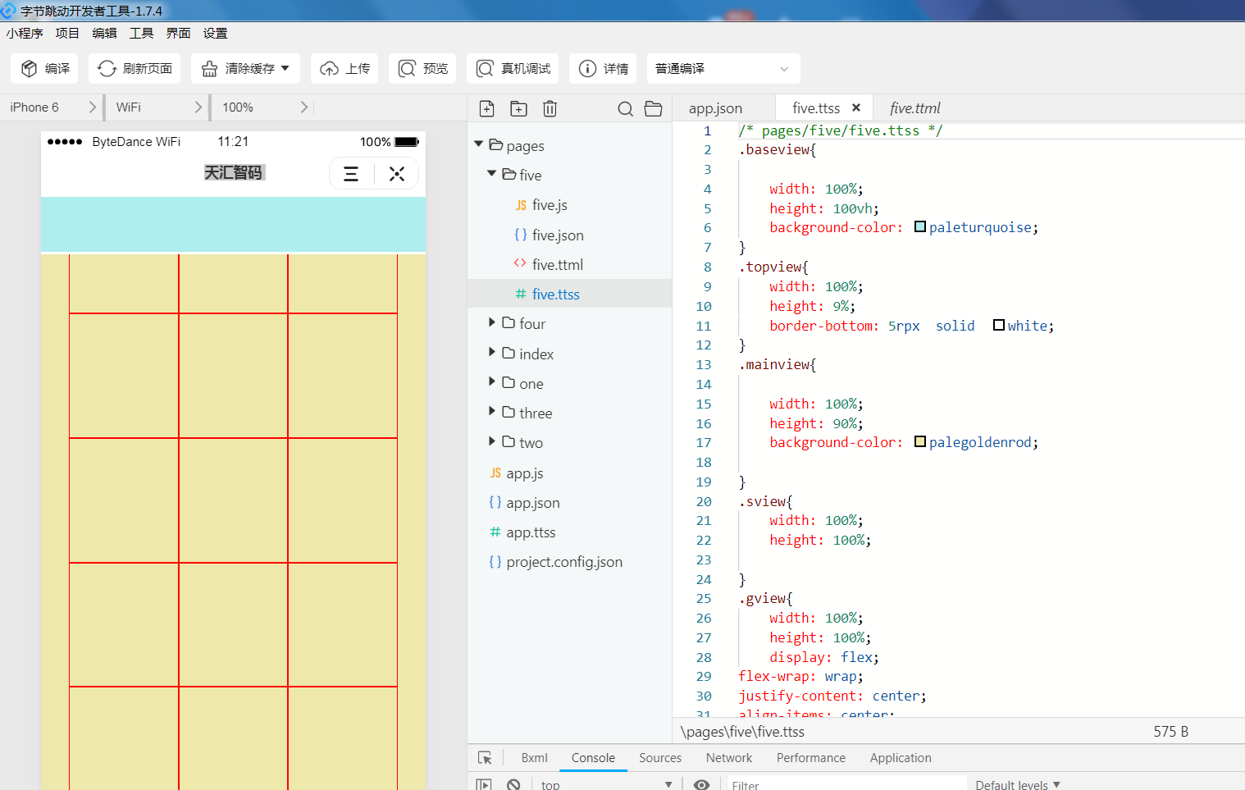Screen dimensions: 1245x790
Task: Switch to the Application devtools tab
Action: pos(901,758)
